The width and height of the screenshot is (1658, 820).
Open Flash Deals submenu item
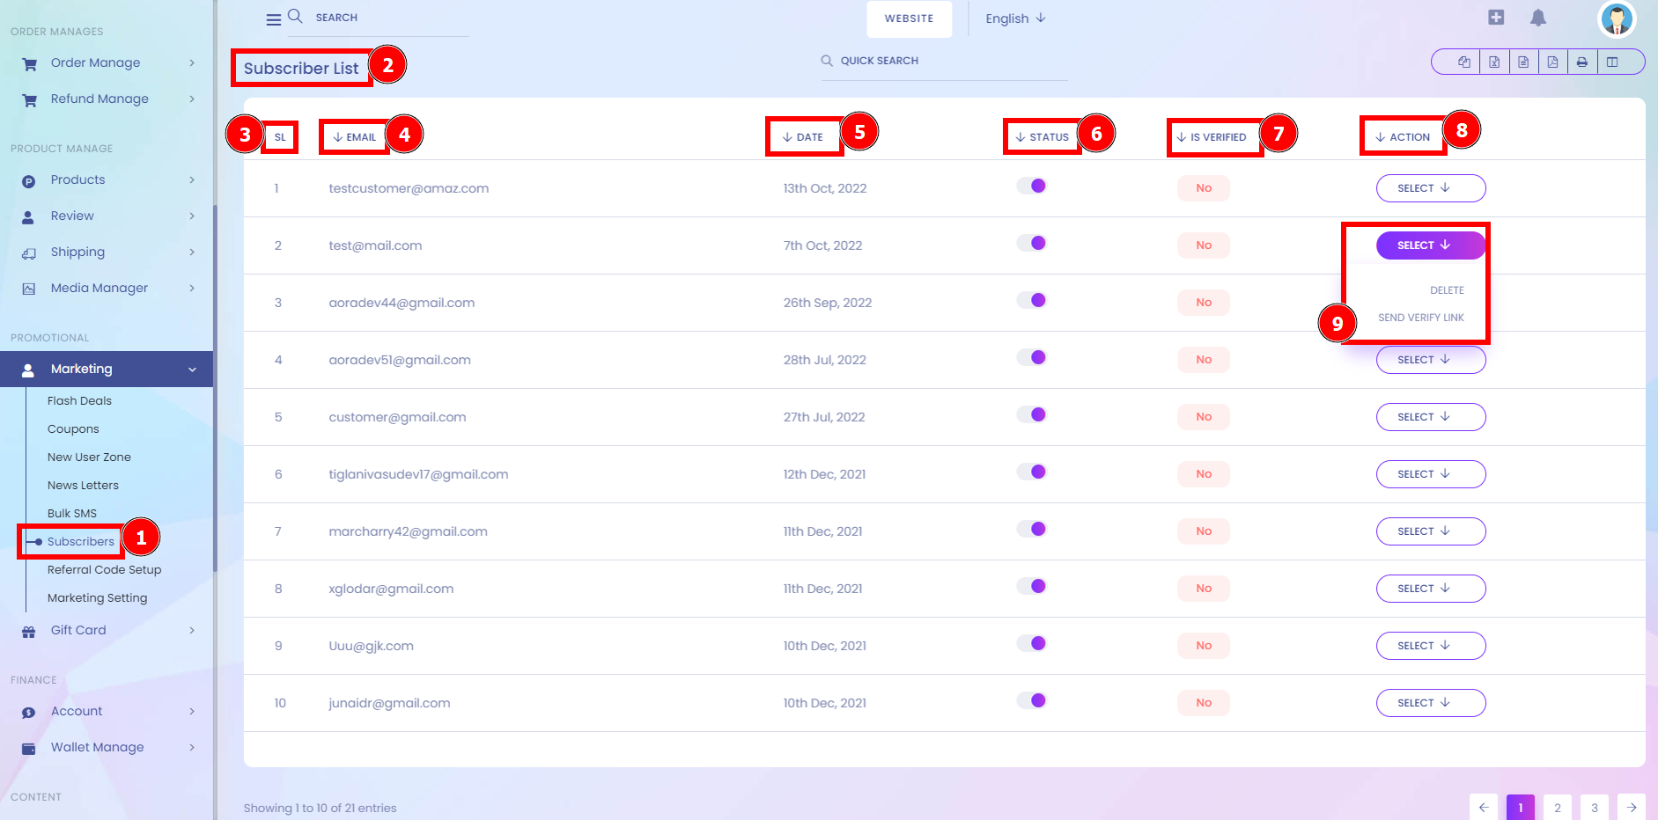point(79,401)
